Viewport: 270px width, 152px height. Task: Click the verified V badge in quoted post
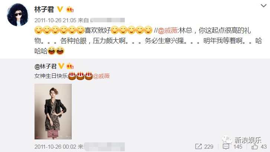[x=61, y=66]
